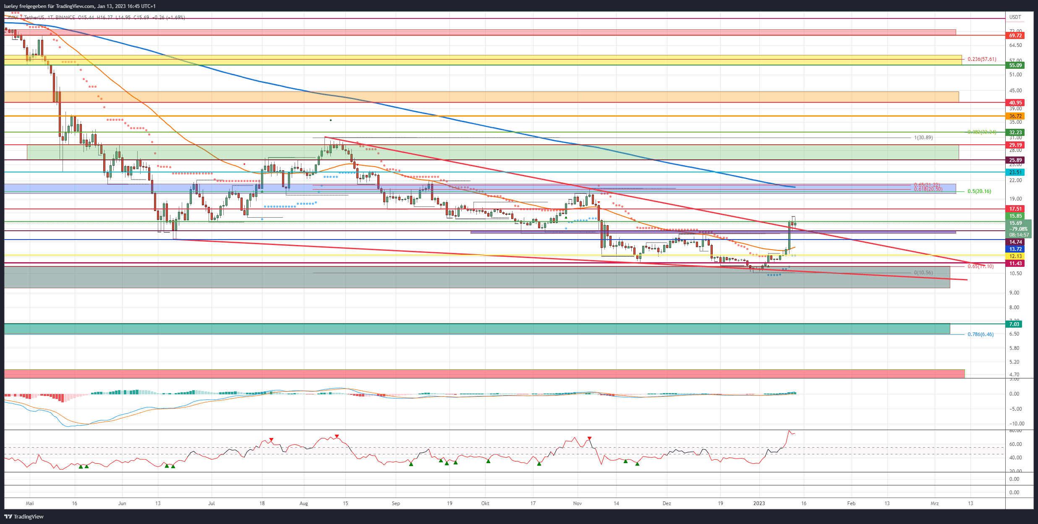Click the TradingView logo at bottom left
1038x524 pixels.
pos(24,516)
